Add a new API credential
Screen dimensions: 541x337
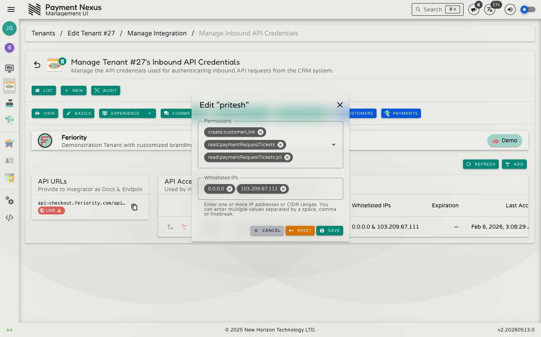514,164
